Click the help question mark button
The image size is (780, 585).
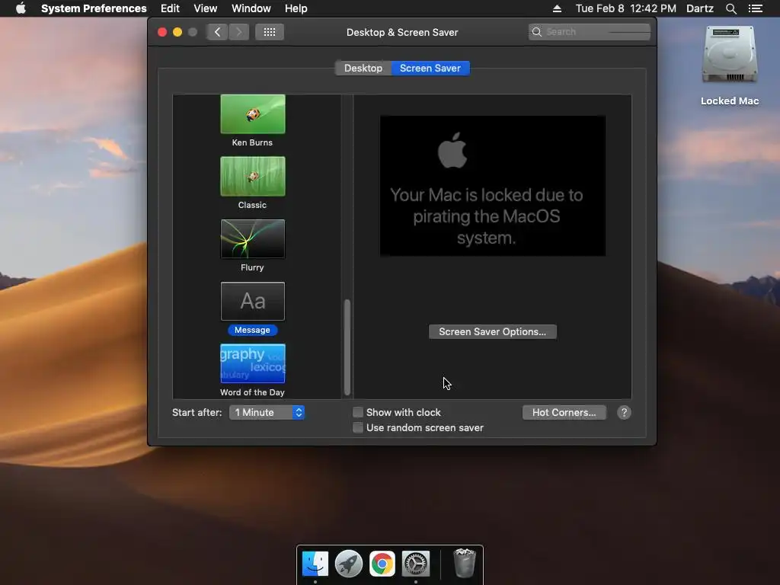pos(624,412)
